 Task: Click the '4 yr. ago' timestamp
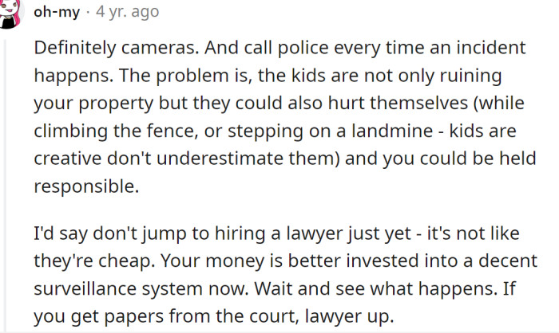point(127,12)
